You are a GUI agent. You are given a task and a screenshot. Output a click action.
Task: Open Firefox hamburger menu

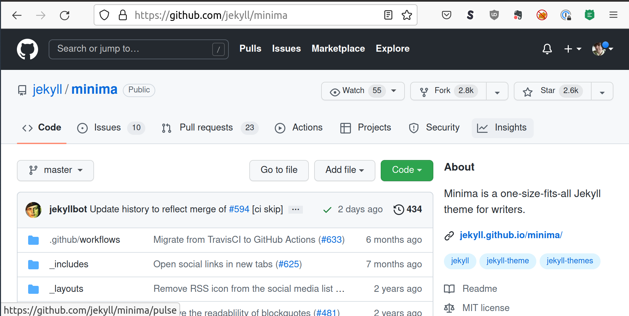[x=613, y=15]
